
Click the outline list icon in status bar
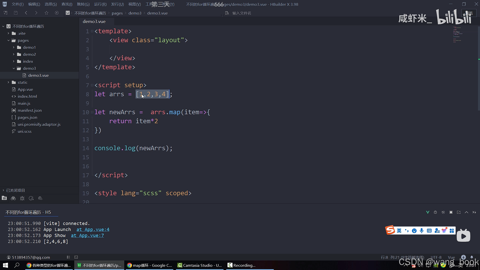68,257
